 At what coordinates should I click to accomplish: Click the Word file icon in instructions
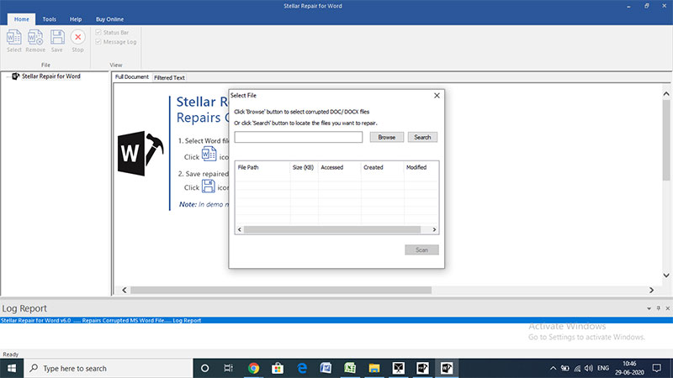pos(209,154)
